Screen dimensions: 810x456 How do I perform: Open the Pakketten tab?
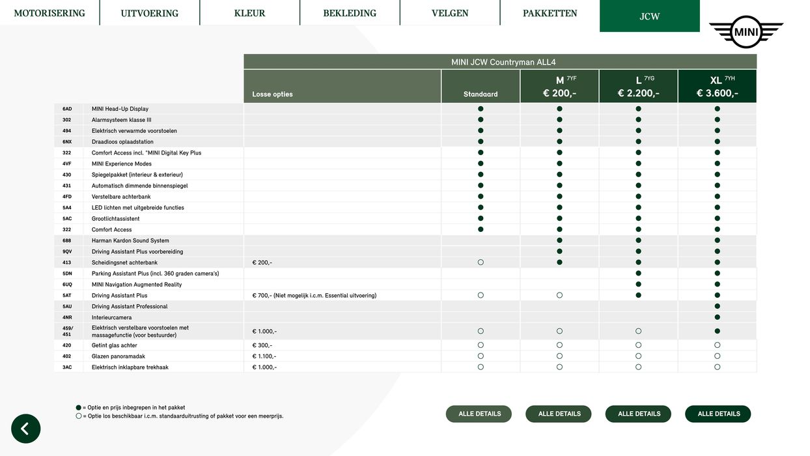550,13
